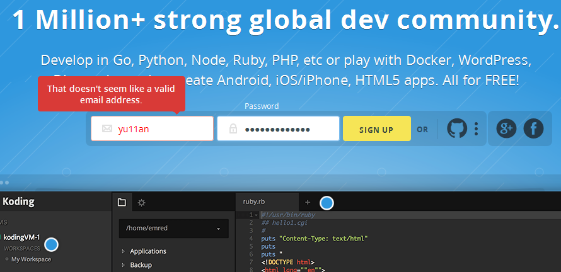Open the three-dot menu beside GitHub

(476, 128)
